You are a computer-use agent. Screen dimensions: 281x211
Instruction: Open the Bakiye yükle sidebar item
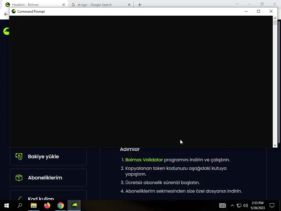pyautogui.click(x=48, y=156)
